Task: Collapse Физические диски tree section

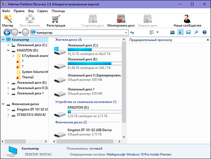Action: pos(3,104)
